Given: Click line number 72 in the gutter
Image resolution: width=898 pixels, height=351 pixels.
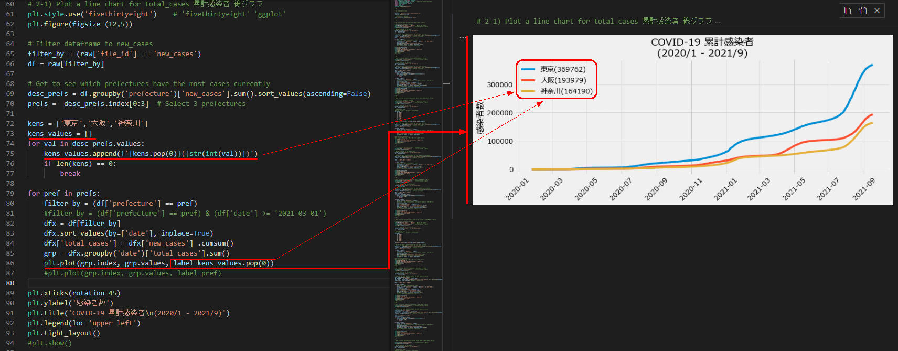Looking at the screenshot, I should (x=10, y=124).
